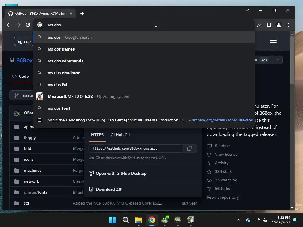Click the scrollbar down arrow
This screenshot has width=303, height=227.
[292, 208]
